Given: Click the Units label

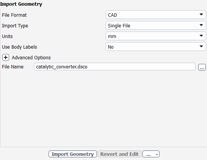Looking at the screenshot, I should tap(7, 36).
